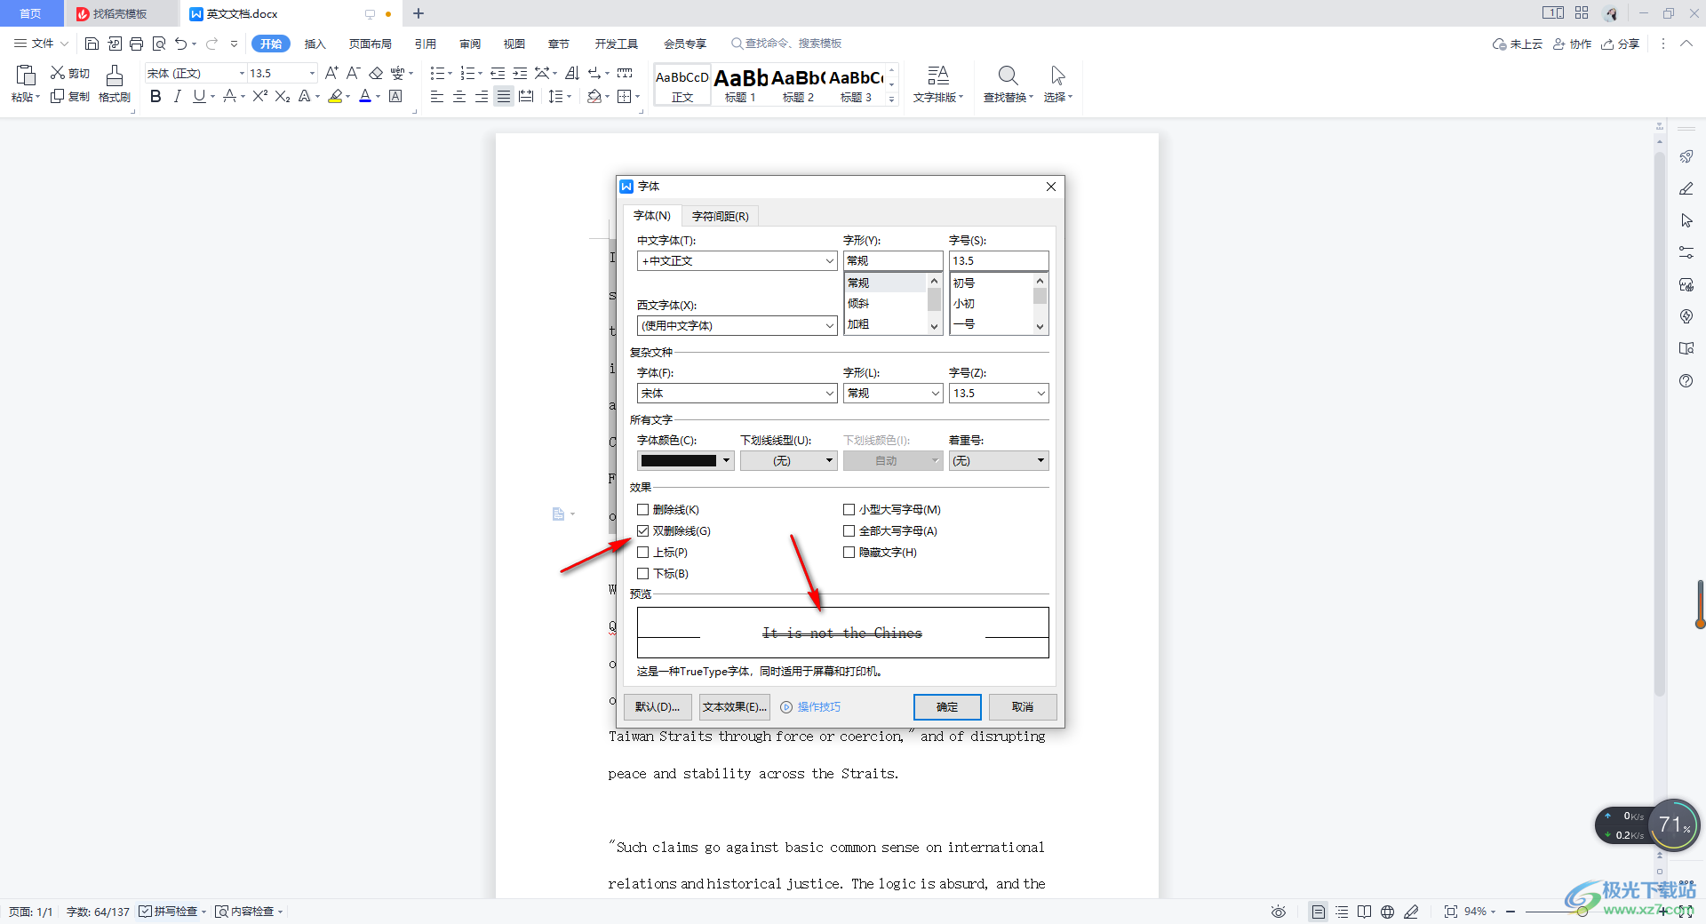Open the ribbon font size 13.5 dropdown

(311, 74)
